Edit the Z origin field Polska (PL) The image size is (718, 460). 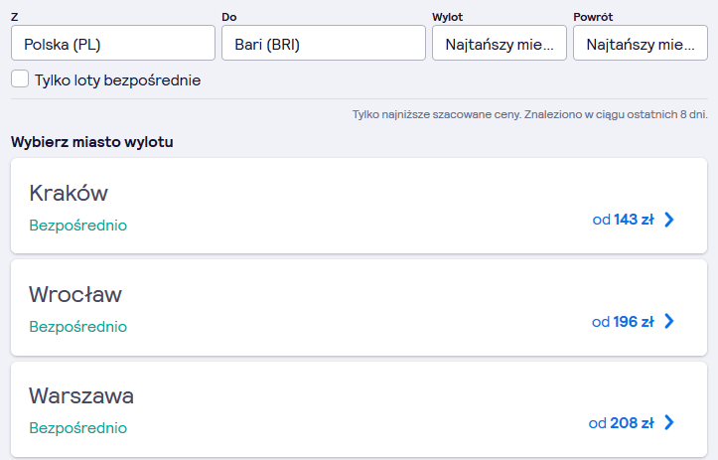click(x=113, y=43)
